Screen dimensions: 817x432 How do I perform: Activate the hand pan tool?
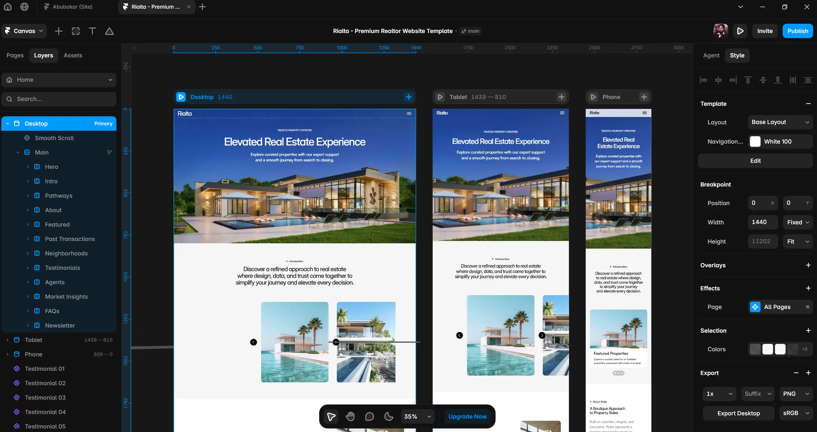click(x=350, y=416)
